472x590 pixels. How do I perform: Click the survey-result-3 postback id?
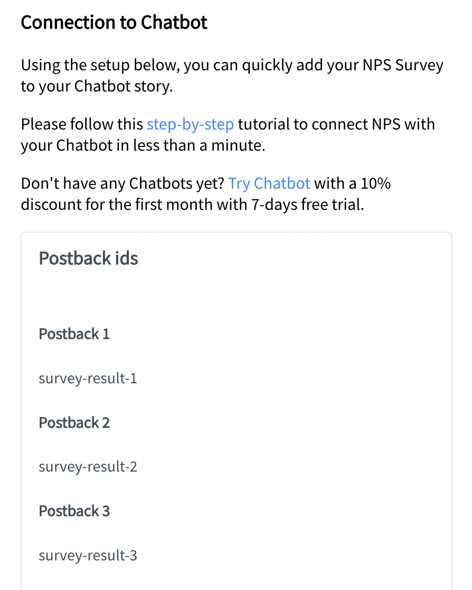click(x=88, y=556)
